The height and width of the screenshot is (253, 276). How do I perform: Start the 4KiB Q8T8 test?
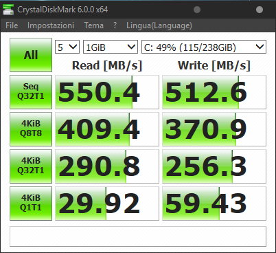click(x=31, y=129)
